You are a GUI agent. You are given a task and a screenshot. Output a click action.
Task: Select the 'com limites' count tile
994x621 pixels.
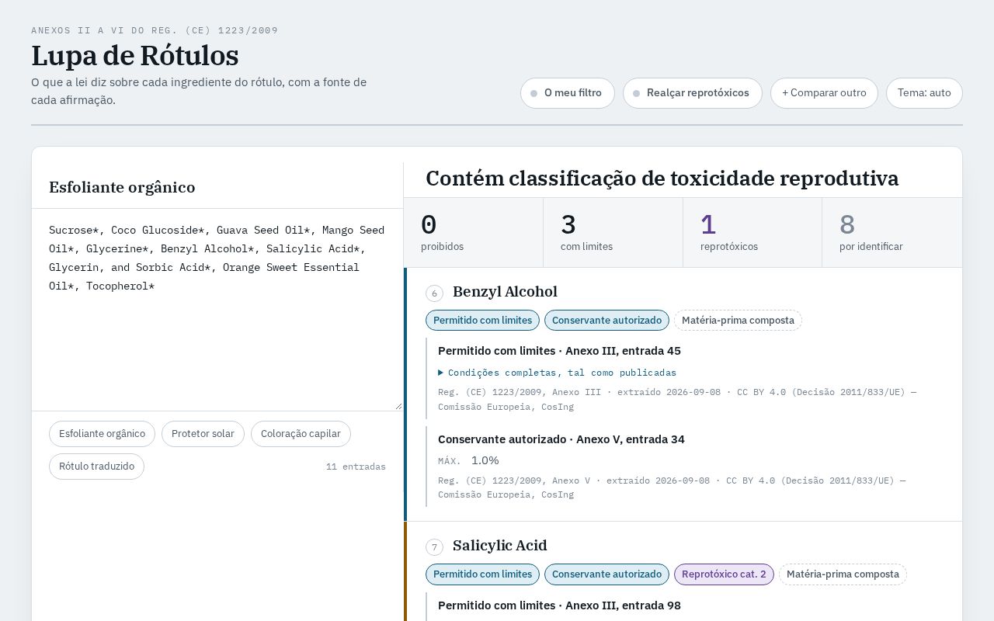pyautogui.click(x=613, y=233)
